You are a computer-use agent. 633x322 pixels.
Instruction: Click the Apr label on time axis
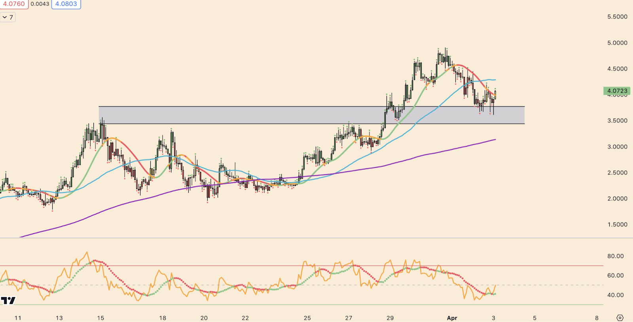pyautogui.click(x=452, y=318)
